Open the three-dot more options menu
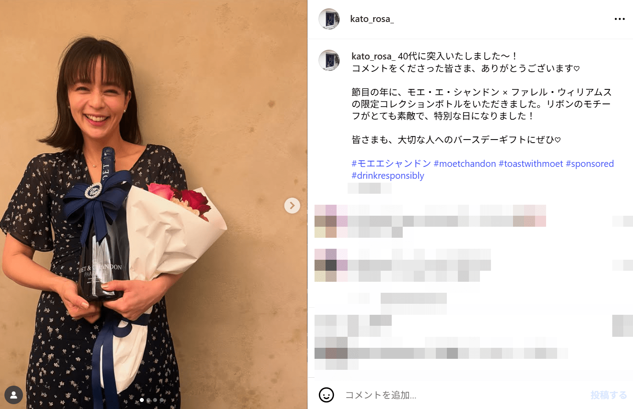Screen dimensions: 633x409 619,19
